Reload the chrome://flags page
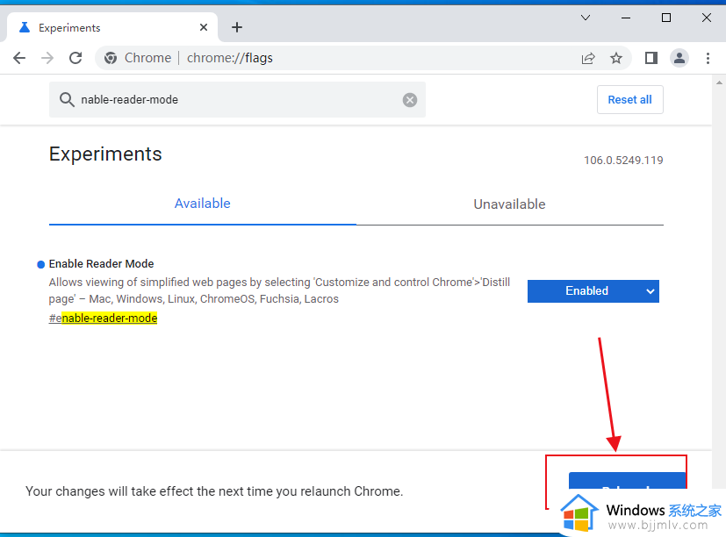This screenshot has width=726, height=537. (75, 58)
